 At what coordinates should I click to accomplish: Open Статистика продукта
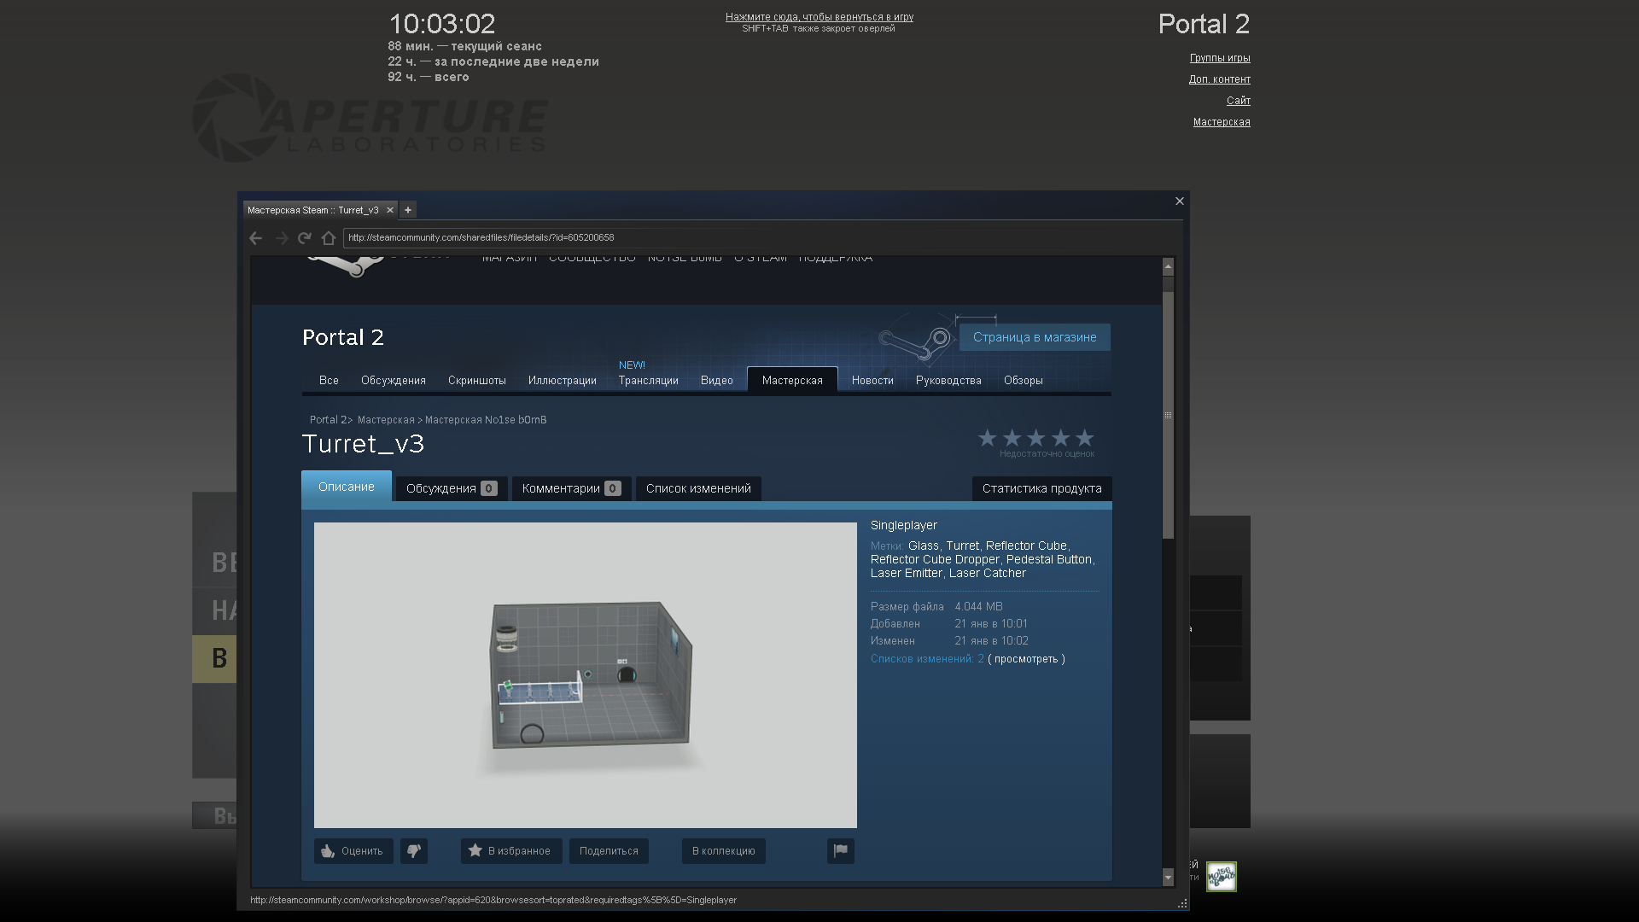[x=1041, y=489]
